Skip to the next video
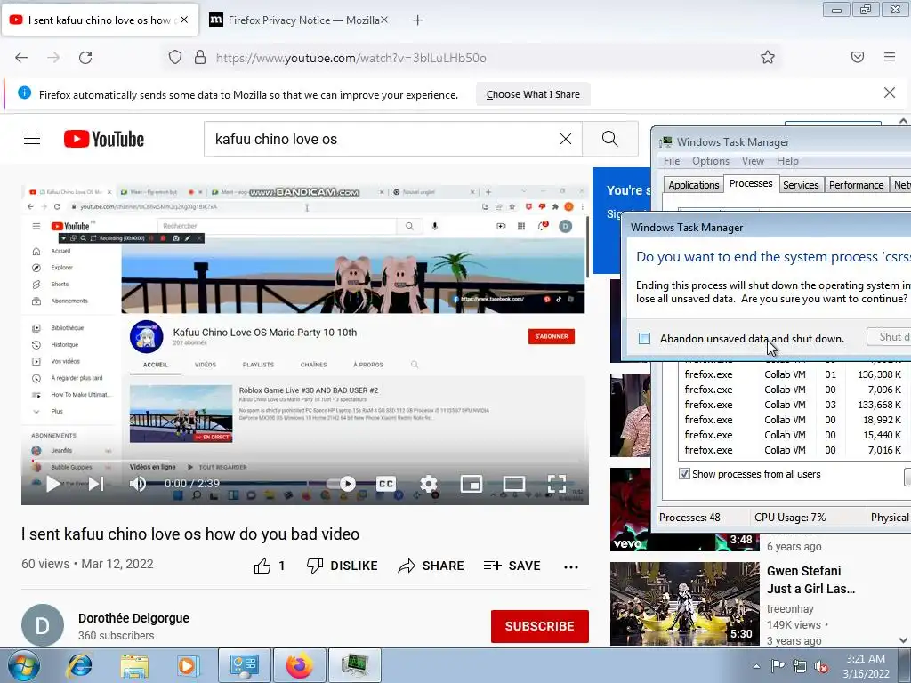 click(96, 483)
